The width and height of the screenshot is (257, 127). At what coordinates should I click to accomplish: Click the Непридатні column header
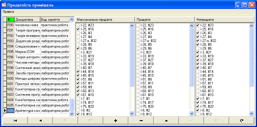(224, 20)
